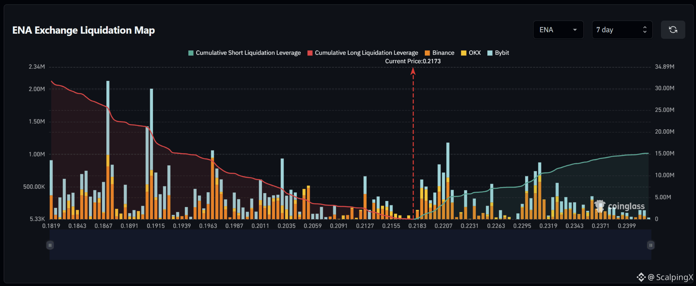Toggle Cumulative Long Liquidation Leverage legend

[363, 53]
